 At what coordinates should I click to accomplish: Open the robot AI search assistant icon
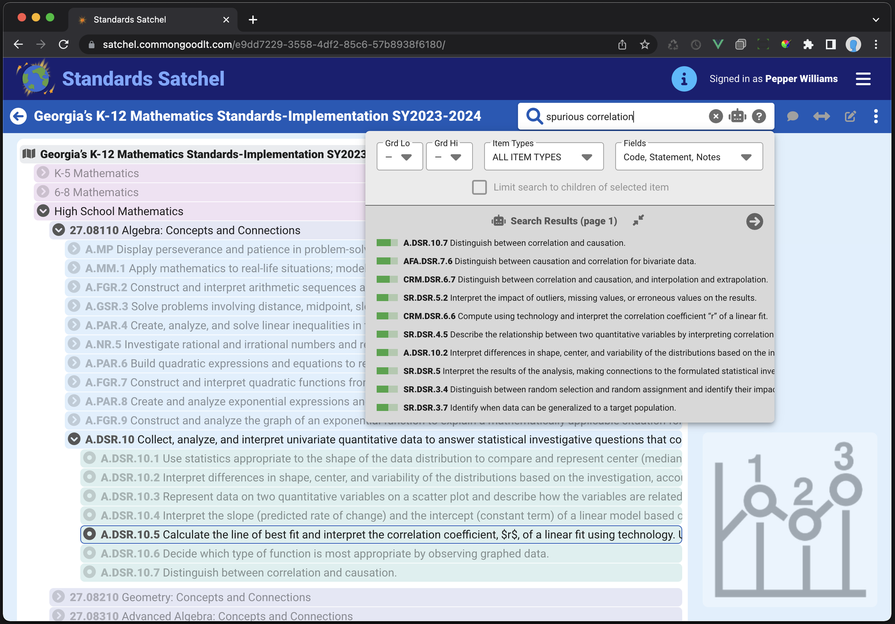tap(737, 116)
